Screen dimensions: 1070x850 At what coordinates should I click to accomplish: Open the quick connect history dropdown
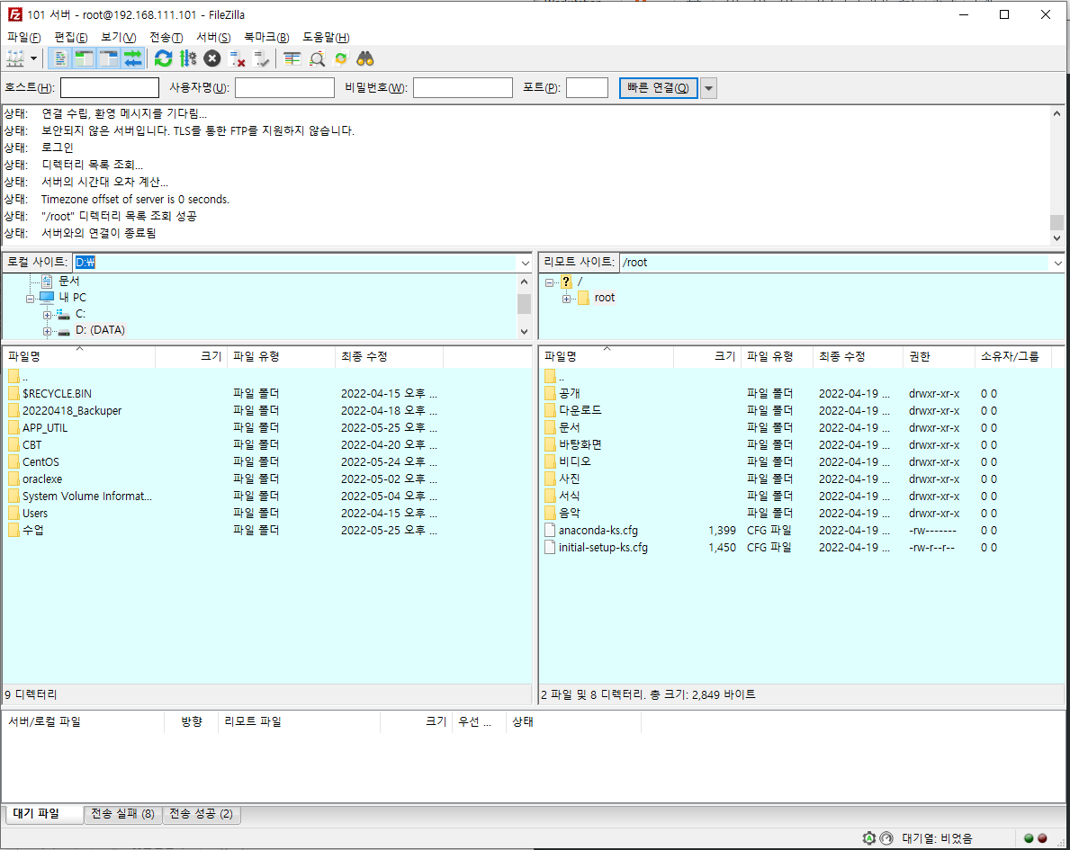(708, 88)
